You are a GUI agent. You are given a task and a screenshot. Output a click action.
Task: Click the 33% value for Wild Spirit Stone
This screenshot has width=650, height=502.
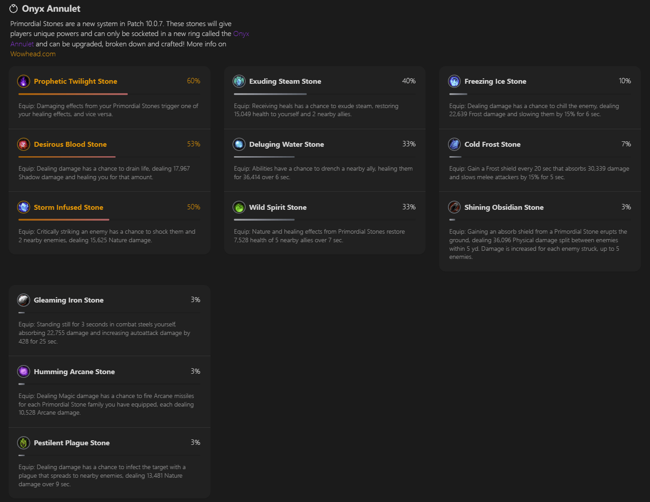pos(409,207)
